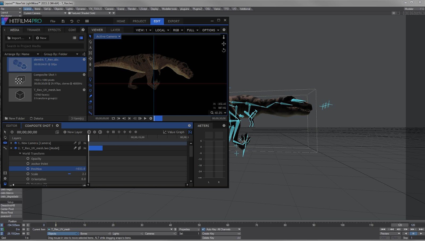Select the Text tool in the viewer toolbar
The image size is (425, 241).
point(90,47)
